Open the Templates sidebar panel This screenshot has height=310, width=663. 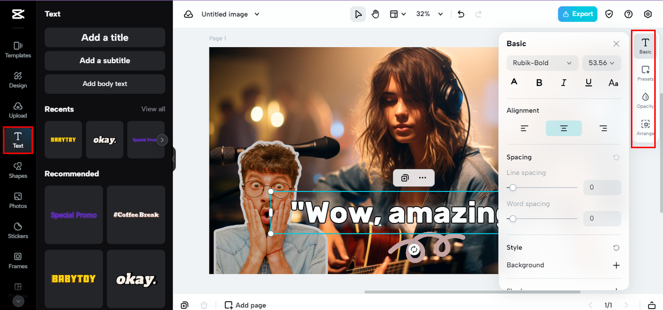pyautogui.click(x=18, y=50)
